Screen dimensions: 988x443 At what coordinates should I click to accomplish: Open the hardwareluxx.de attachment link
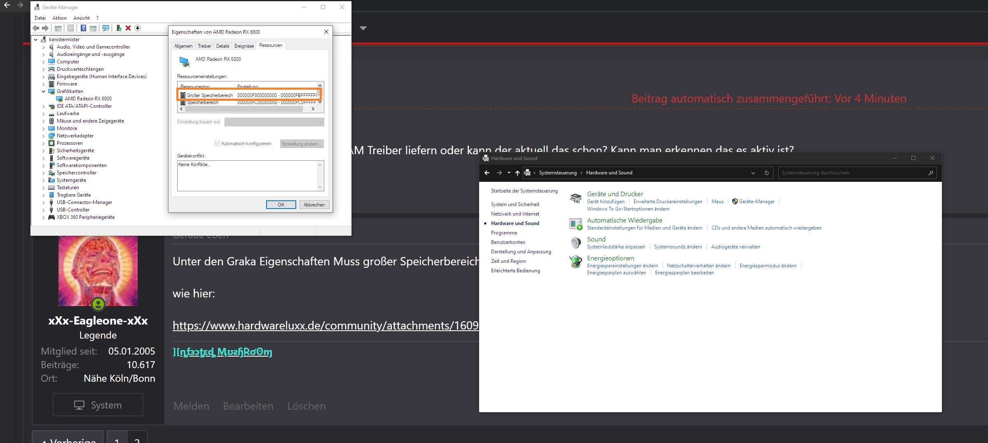(325, 325)
